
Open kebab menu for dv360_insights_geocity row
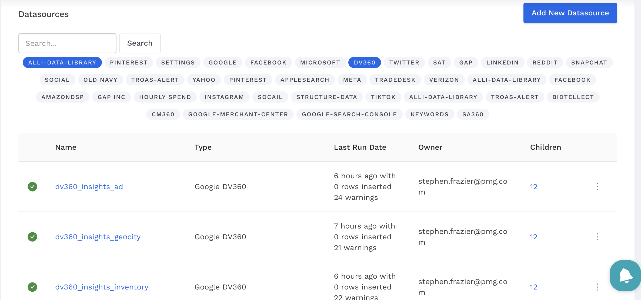tap(597, 237)
